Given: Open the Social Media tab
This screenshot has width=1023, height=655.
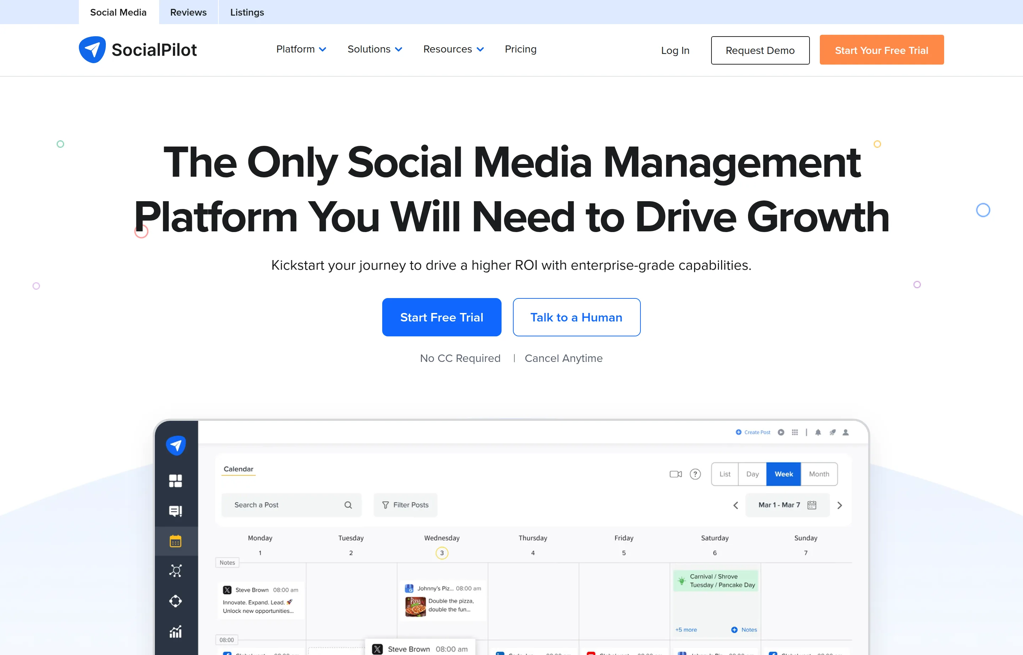Looking at the screenshot, I should (x=118, y=12).
